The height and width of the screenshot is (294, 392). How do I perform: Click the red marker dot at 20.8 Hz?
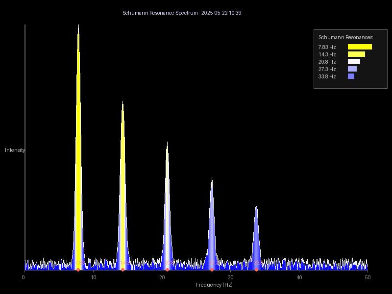pyautogui.click(x=167, y=270)
